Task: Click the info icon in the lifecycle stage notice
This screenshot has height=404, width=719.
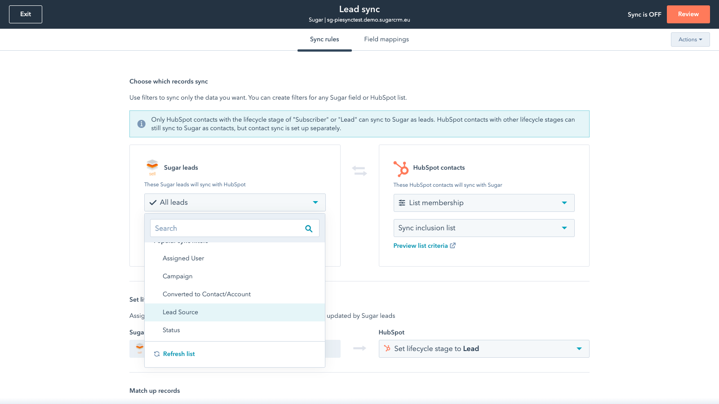Action: 142,123
